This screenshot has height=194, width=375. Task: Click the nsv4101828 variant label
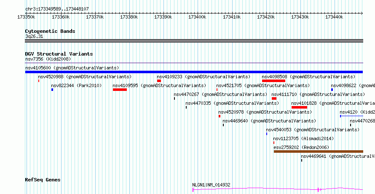point(333,103)
